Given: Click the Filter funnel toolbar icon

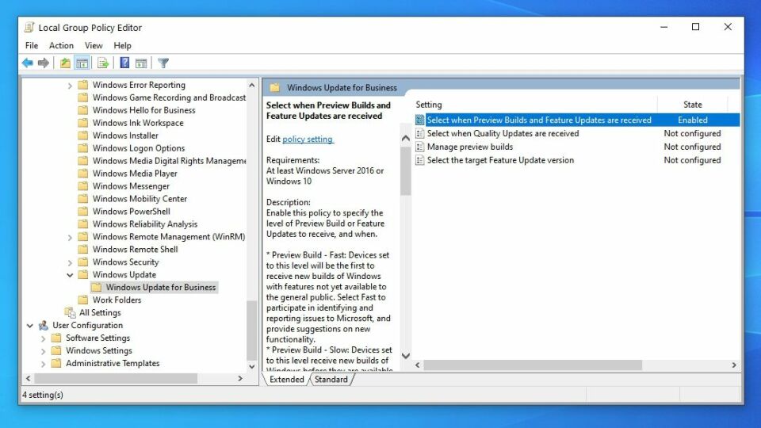Looking at the screenshot, I should 163,63.
